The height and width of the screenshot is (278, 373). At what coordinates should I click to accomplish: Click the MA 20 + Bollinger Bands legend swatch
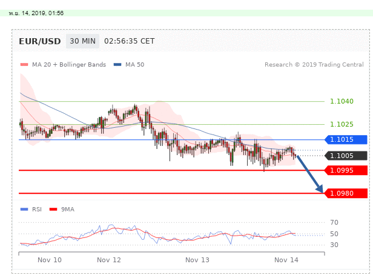pos(24,64)
